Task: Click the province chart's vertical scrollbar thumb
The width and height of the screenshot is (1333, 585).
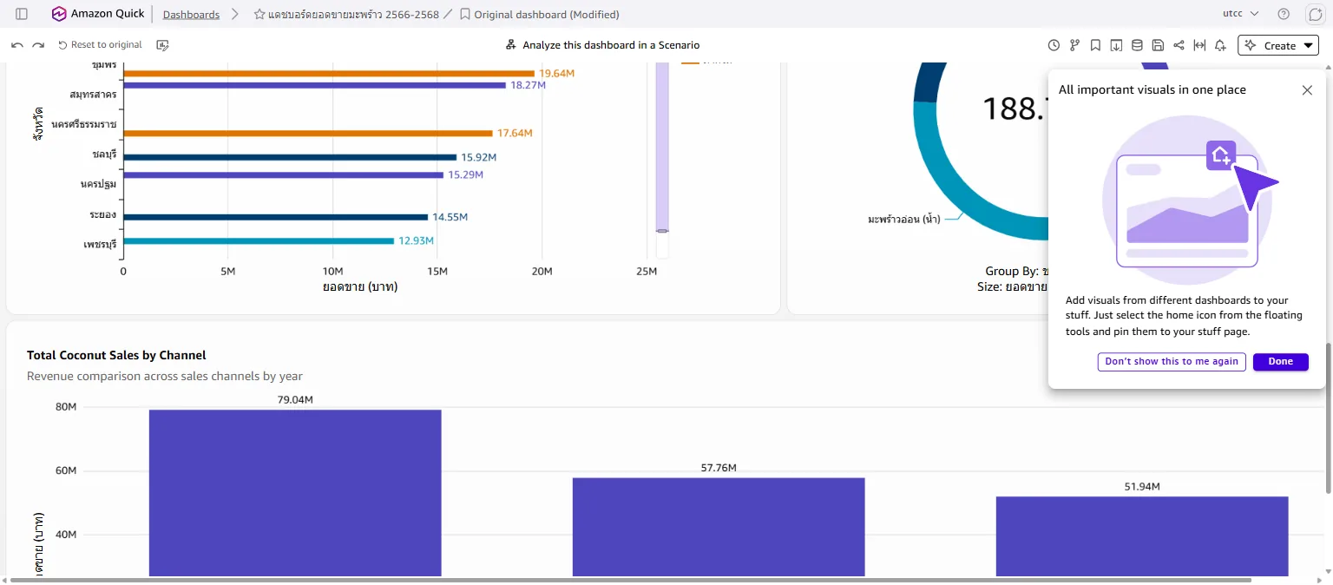Action: pyautogui.click(x=662, y=148)
